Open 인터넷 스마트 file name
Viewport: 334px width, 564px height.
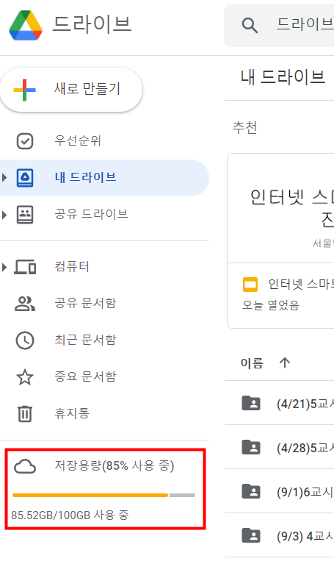point(301,285)
